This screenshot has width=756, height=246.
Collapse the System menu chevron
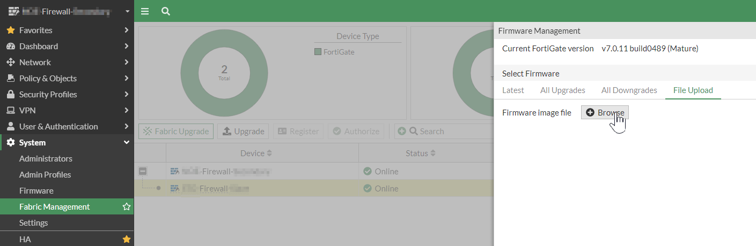pyautogui.click(x=127, y=142)
